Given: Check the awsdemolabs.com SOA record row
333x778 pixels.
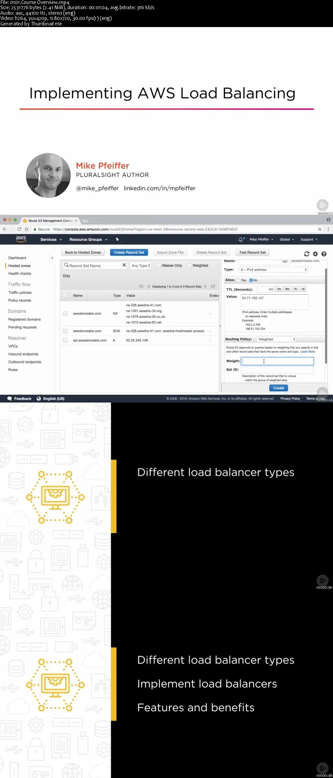Looking at the screenshot, I should (65, 331).
